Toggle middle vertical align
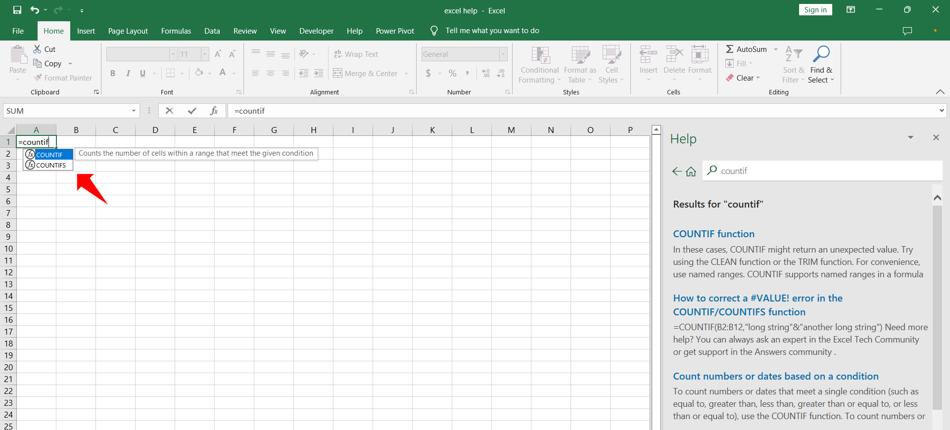This screenshot has width=950, height=430. 271,54
